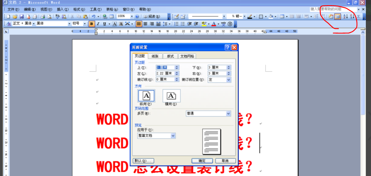The height and width of the screenshot is (176, 371).
Task: Switch to the 版式 tab
Action: coord(170,56)
